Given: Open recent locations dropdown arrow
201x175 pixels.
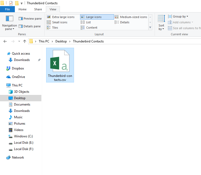Looking at the screenshot, I should pyautogui.click(x=19, y=41).
